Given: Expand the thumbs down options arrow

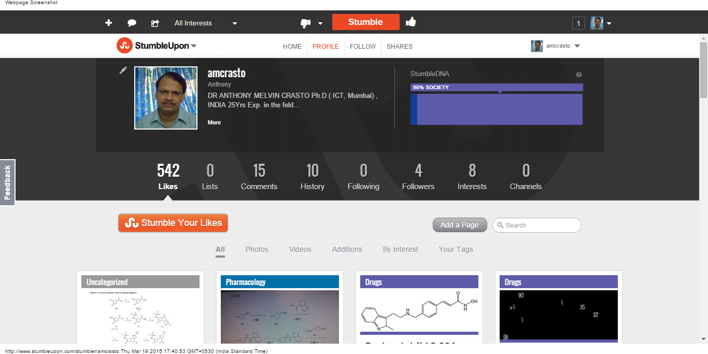Looking at the screenshot, I should pyautogui.click(x=320, y=23).
